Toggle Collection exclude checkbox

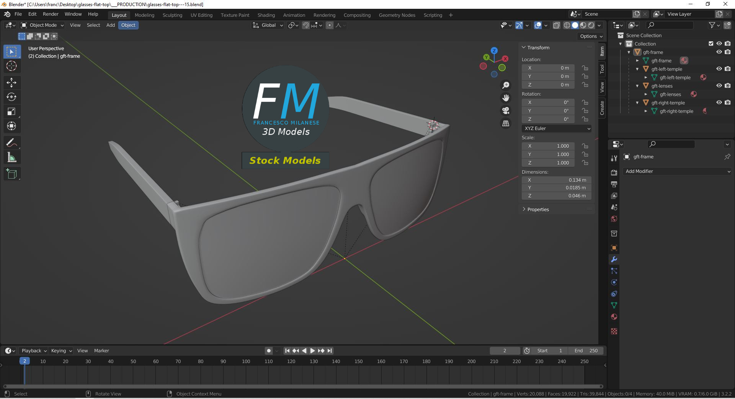pyautogui.click(x=711, y=44)
